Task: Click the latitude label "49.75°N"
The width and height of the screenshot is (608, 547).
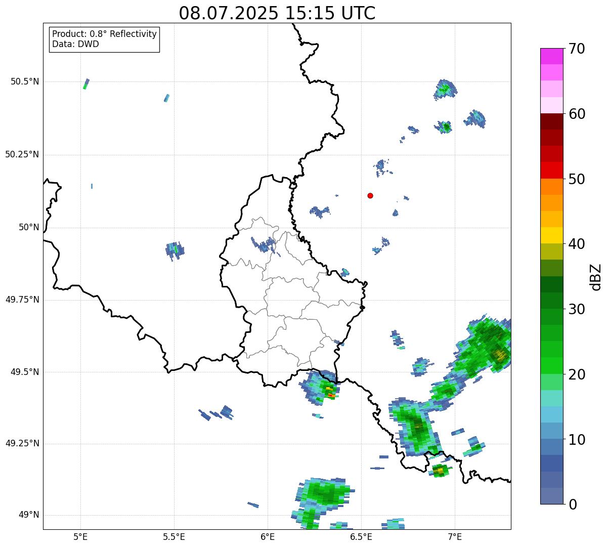Action: [22, 300]
